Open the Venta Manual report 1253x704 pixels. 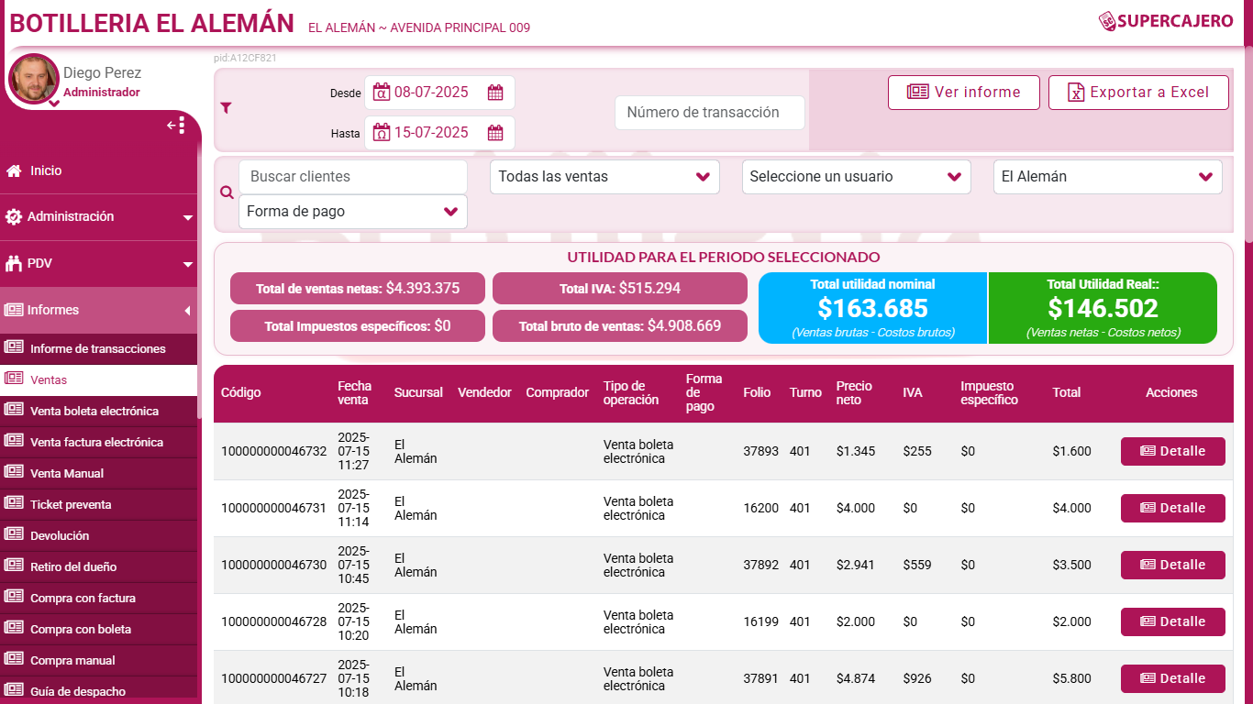click(98, 473)
